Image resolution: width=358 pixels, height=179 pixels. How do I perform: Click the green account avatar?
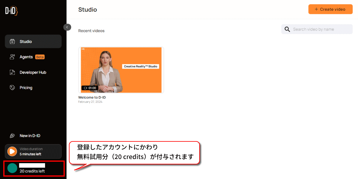(x=12, y=168)
